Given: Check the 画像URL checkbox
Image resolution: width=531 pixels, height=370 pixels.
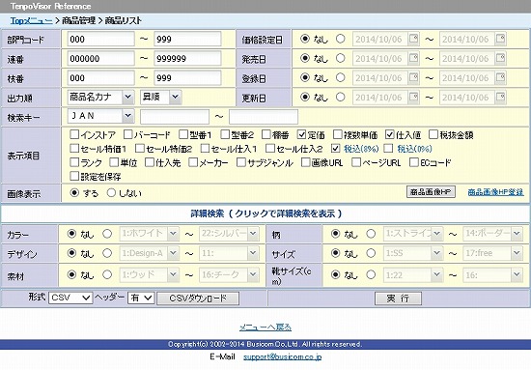Looking at the screenshot, I should (306, 162).
